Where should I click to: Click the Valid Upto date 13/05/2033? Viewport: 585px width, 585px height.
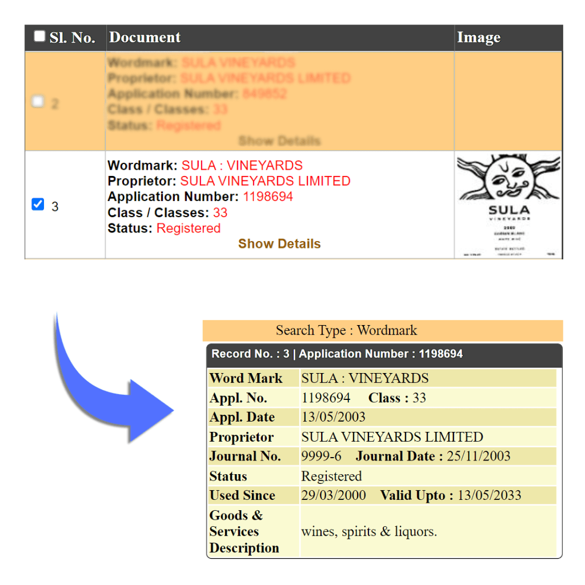pyautogui.click(x=489, y=495)
